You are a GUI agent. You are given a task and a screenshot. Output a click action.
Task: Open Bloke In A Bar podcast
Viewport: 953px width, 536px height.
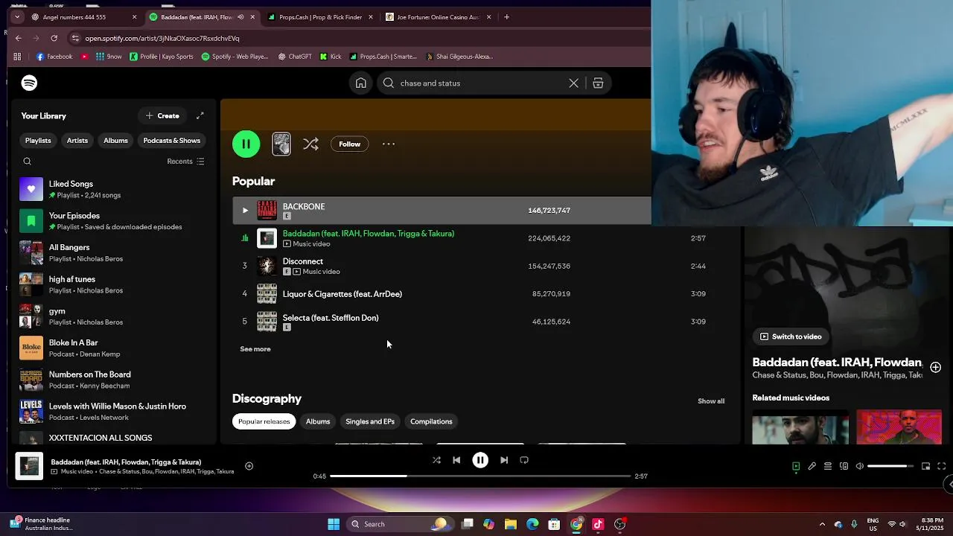tap(113, 348)
